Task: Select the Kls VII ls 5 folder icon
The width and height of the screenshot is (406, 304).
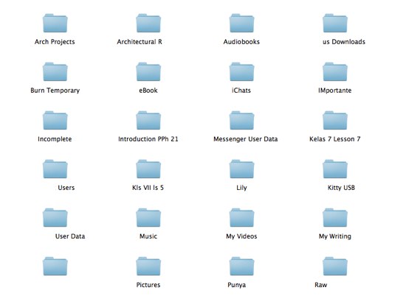Action: tap(148, 169)
